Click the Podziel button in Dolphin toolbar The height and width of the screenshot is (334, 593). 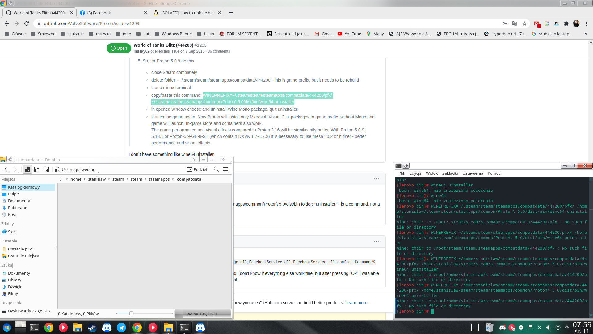[197, 169]
